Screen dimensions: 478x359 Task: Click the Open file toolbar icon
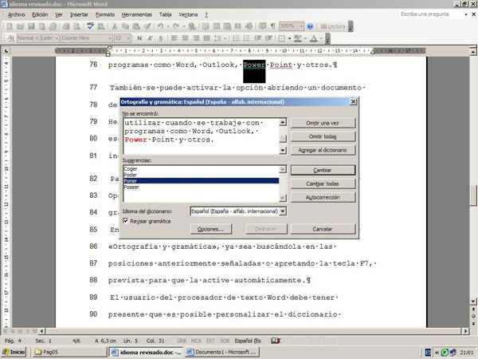click(x=20, y=26)
